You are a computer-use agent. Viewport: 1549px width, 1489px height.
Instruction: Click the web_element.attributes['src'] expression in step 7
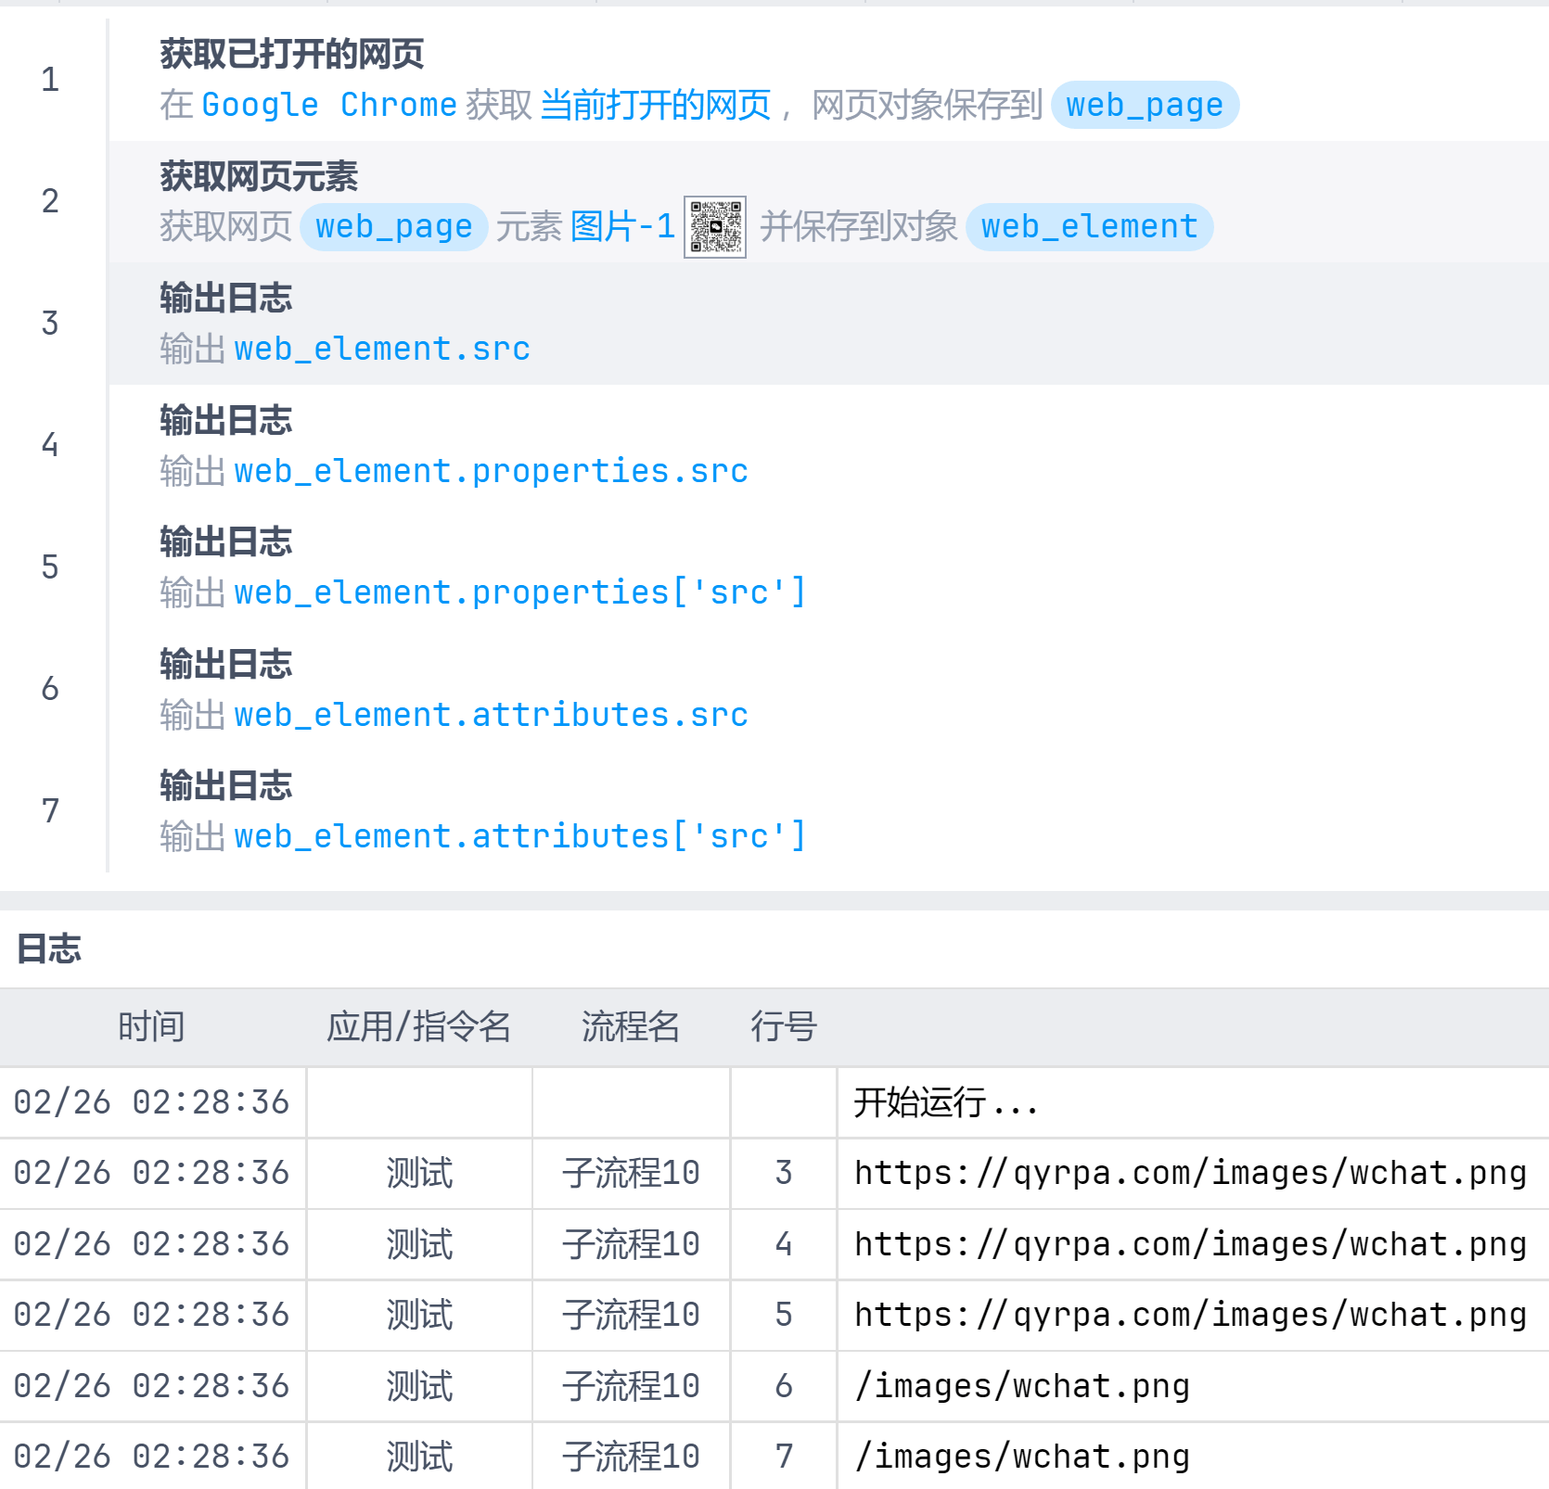[519, 837]
